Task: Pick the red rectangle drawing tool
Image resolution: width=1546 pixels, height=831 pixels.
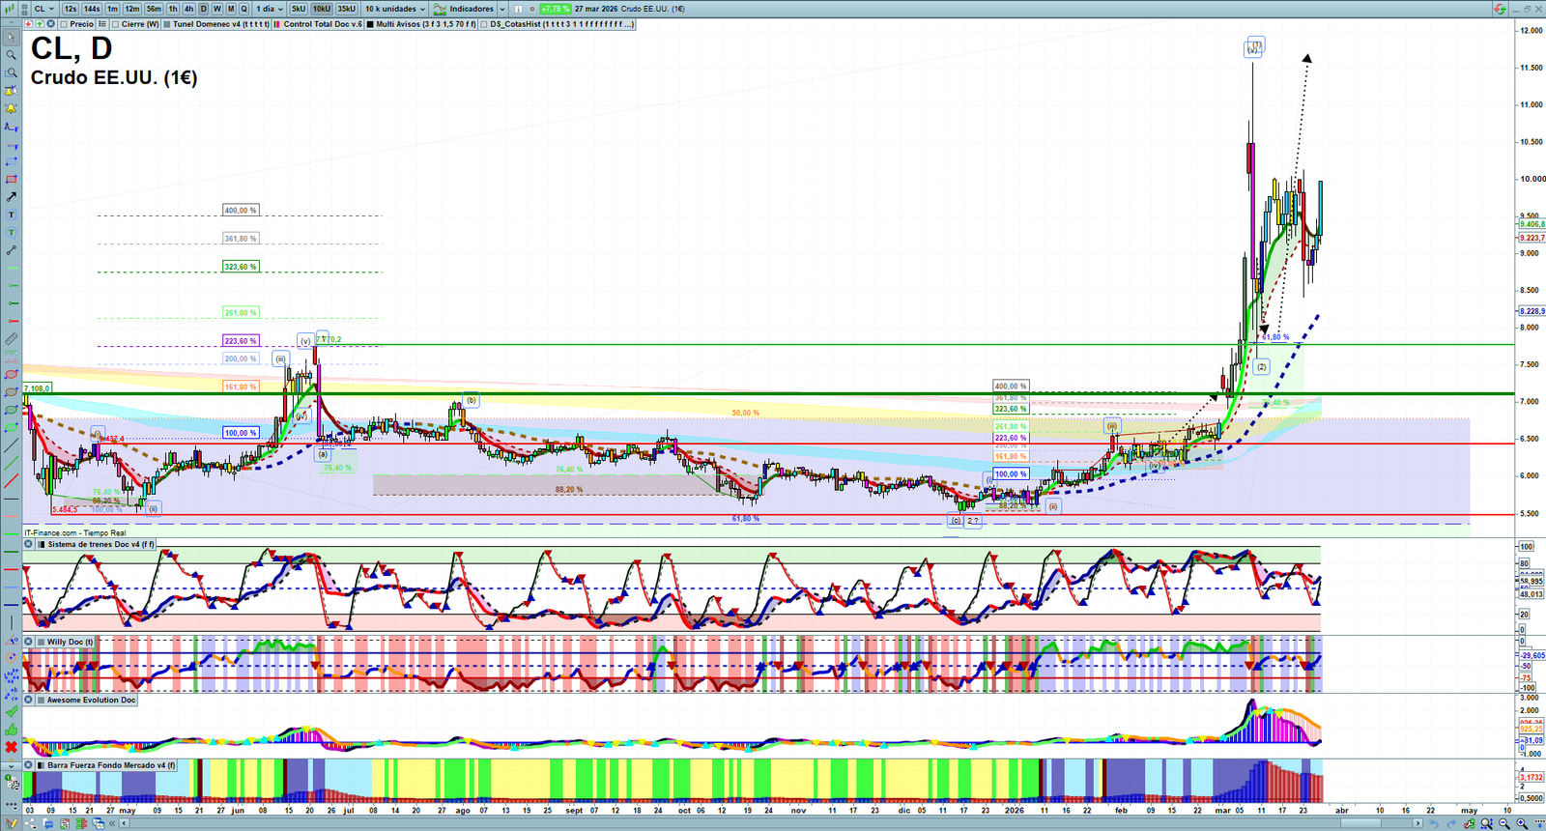Action: click(11, 180)
